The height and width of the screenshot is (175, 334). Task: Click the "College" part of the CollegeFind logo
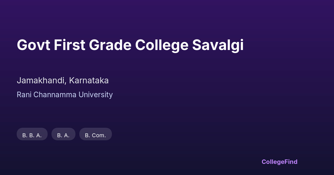pos(272,162)
